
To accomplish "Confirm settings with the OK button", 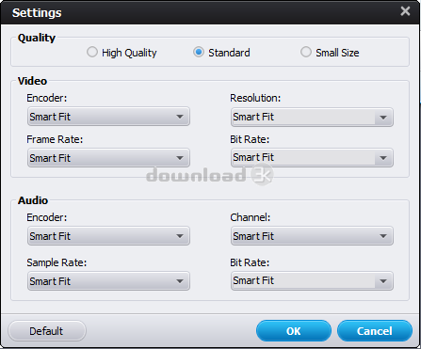I will coord(294,331).
